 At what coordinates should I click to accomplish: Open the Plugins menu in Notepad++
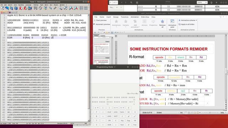point(56,5)
